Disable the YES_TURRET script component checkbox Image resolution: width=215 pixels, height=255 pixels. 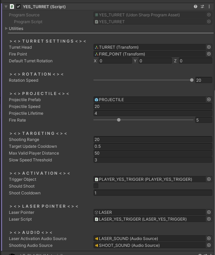(x=18, y=6)
